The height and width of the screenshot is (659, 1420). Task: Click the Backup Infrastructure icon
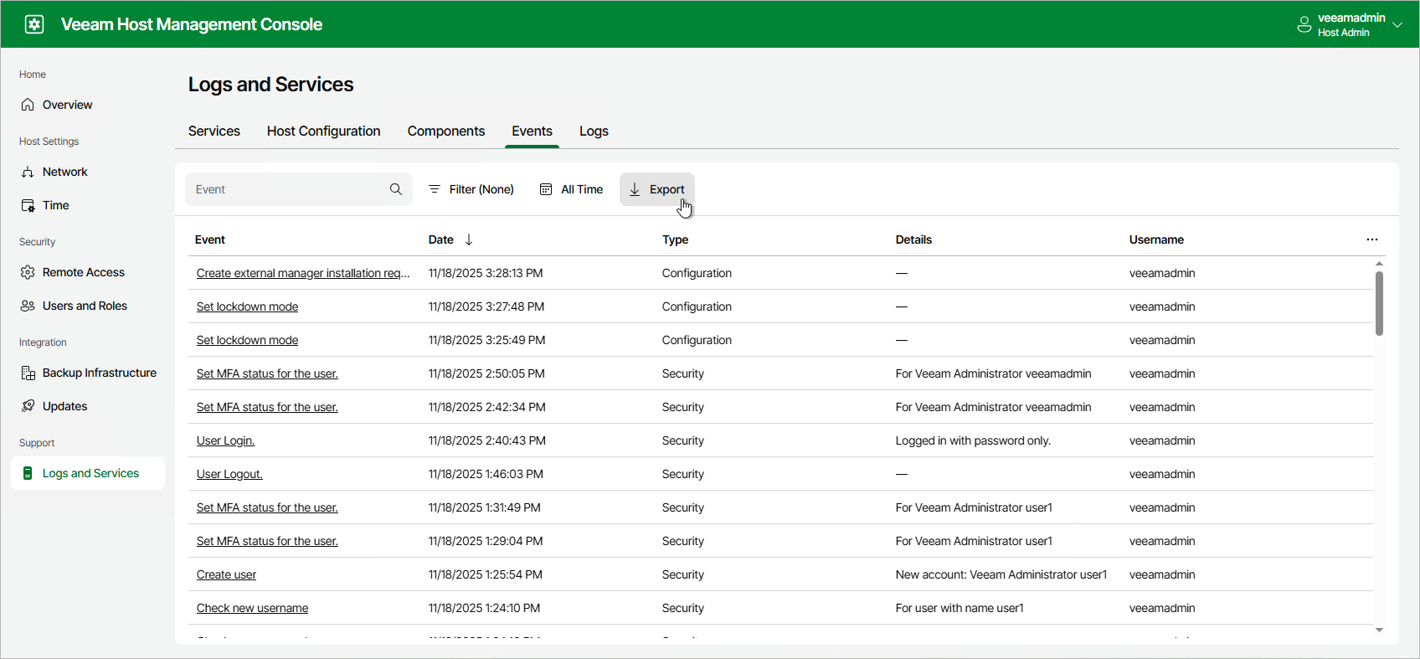coord(28,373)
